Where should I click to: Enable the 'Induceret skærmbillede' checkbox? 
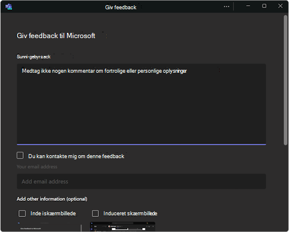(x=95, y=214)
